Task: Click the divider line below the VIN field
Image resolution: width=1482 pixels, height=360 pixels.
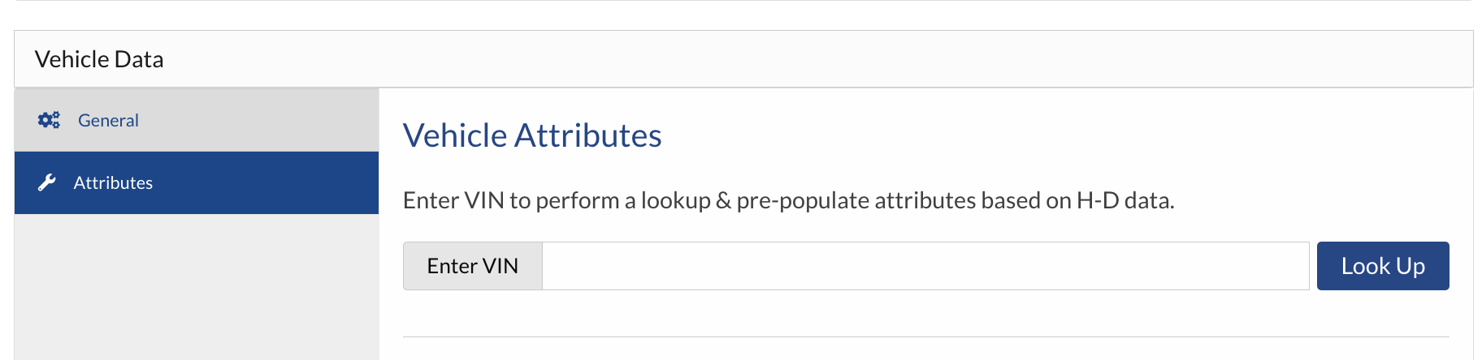Action: [925, 336]
